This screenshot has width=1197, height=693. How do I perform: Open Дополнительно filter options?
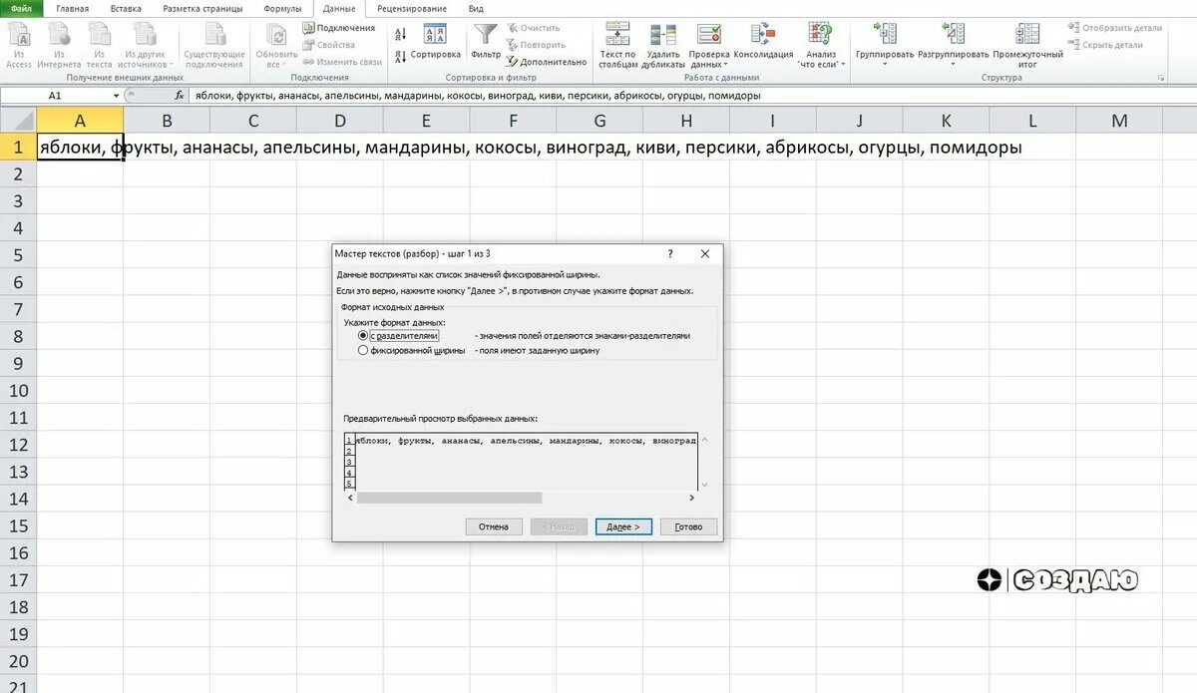pos(547,62)
